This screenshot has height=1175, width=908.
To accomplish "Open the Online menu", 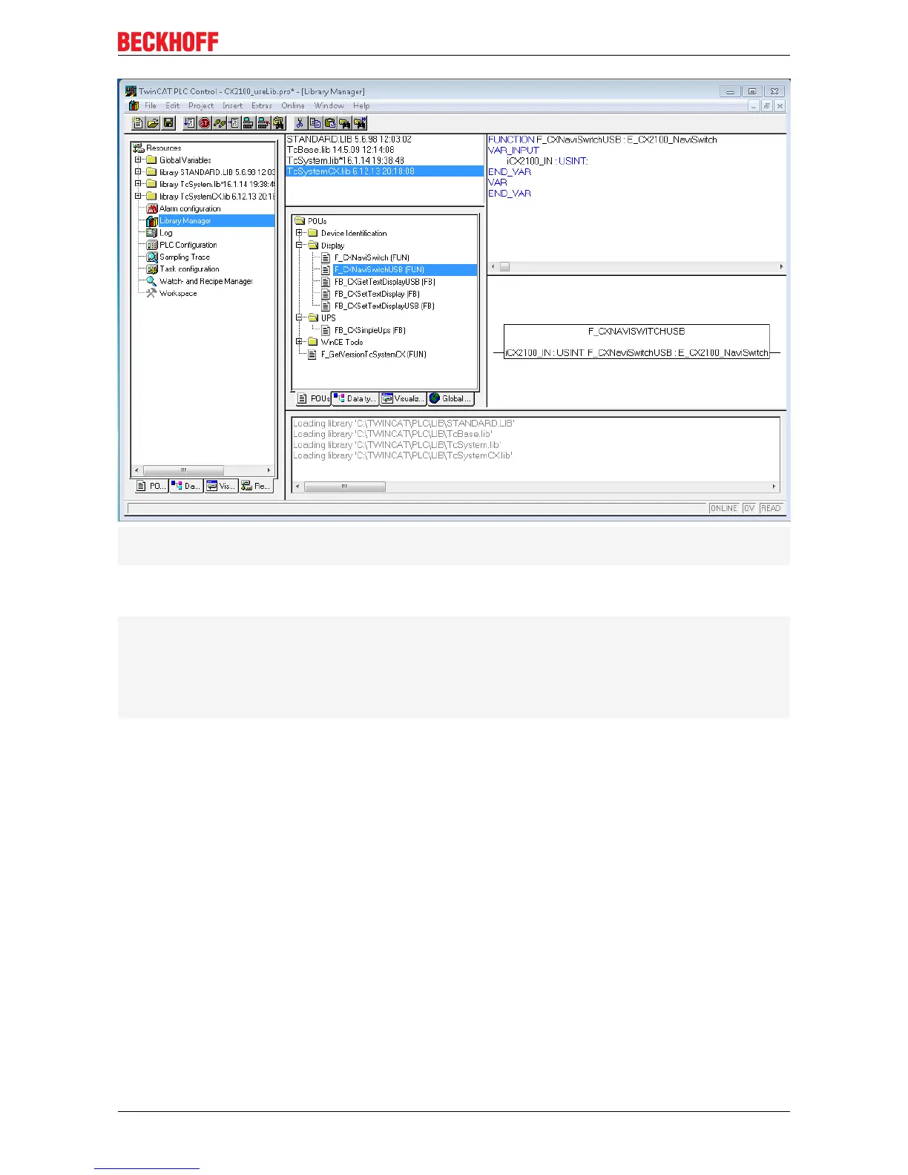I will (293, 106).
